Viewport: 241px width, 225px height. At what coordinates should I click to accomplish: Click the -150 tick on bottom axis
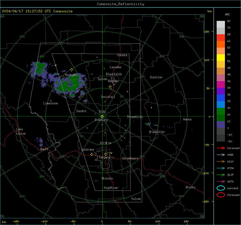16,221
